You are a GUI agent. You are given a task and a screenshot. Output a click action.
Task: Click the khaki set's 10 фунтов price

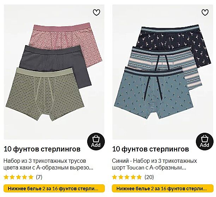(42, 149)
